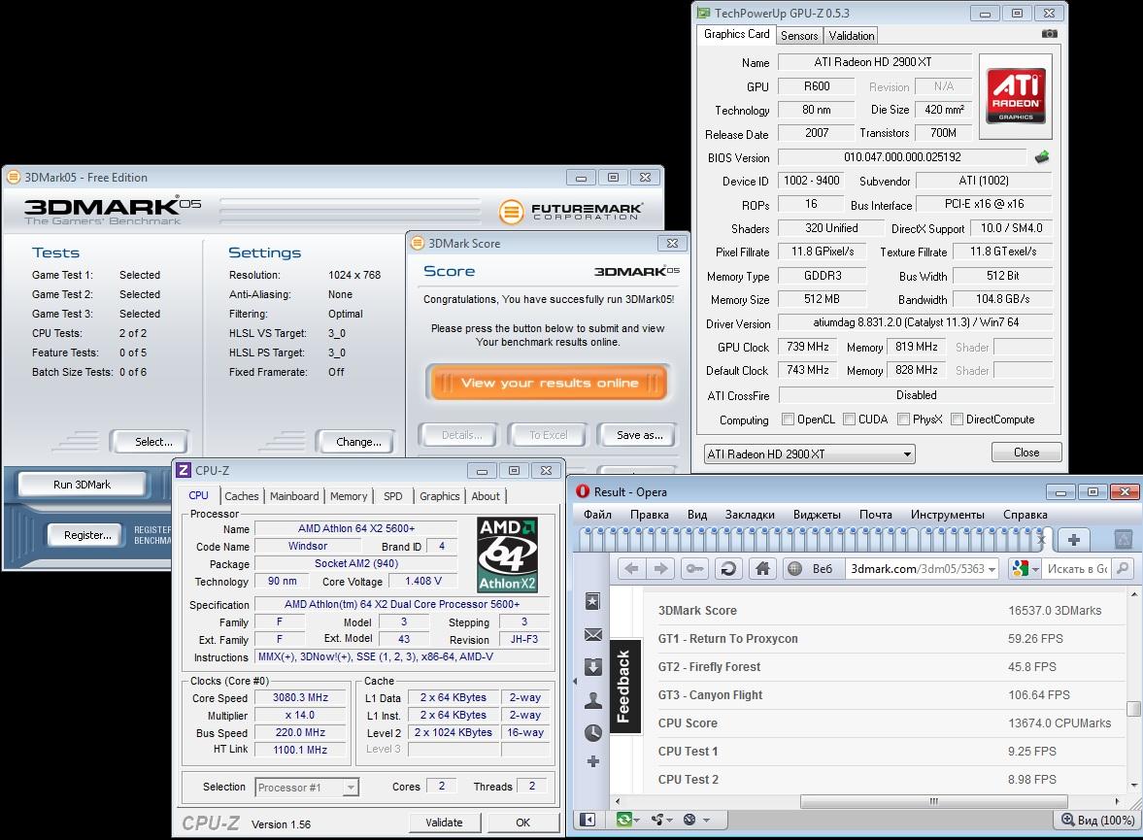Expand Opera Link sync dropdown arrow
The image size is (1143, 840).
[636, 821]
